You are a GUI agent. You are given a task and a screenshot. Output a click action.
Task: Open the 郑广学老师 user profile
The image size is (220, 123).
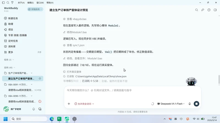[x=12, y=109]
